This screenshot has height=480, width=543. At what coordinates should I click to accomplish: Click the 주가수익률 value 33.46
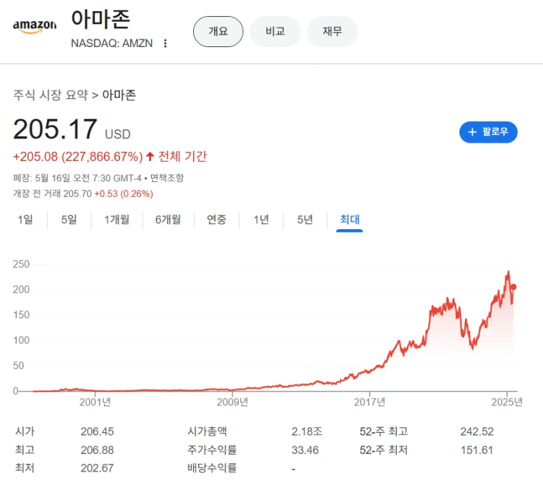click(x=305, y=450)
